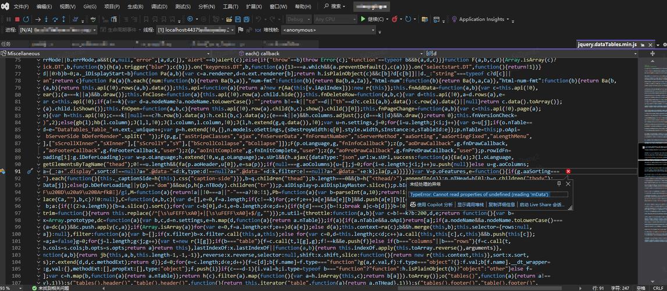Click the navigate backward circle arrow icon
The image size is (667, 291).
point(190,19)
